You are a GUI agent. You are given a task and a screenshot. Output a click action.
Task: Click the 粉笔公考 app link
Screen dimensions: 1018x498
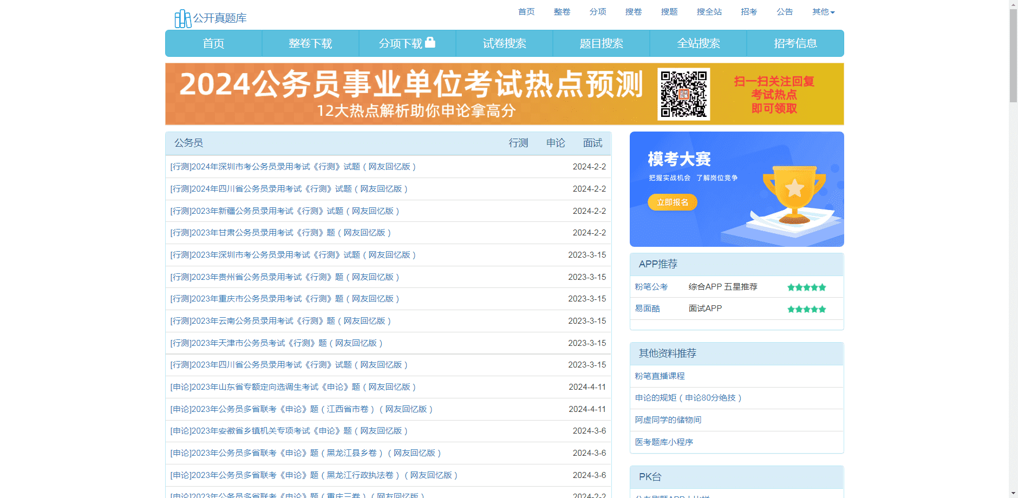click(x=651, y=287)
